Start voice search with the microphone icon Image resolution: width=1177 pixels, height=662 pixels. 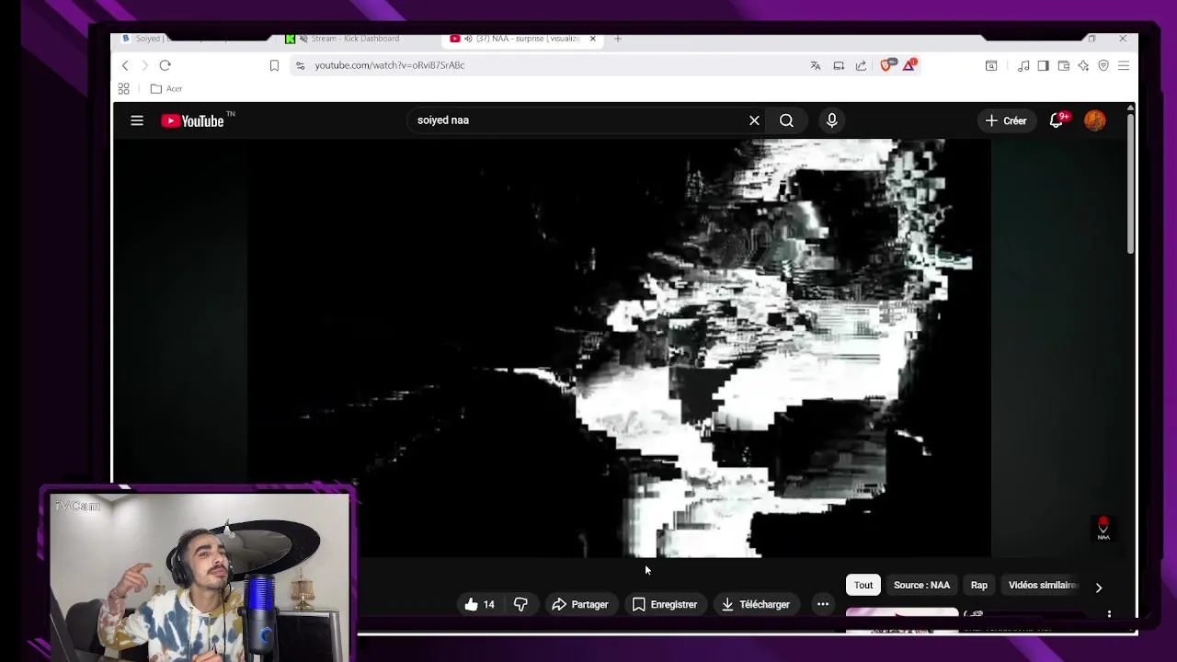pyautogui.click(x=831, y=120)
